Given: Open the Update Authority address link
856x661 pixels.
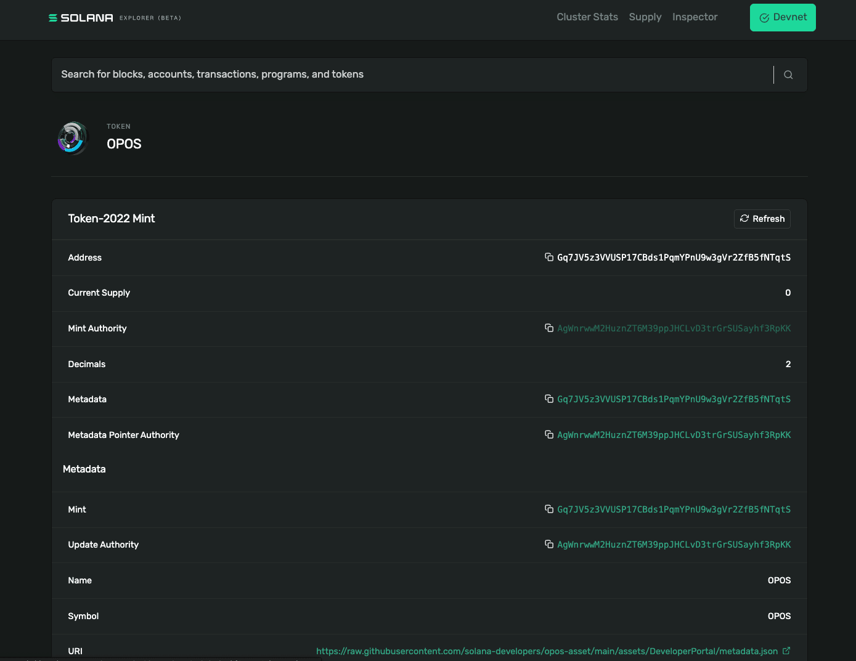Looking at the screenshot, I should tap(674, 545).
